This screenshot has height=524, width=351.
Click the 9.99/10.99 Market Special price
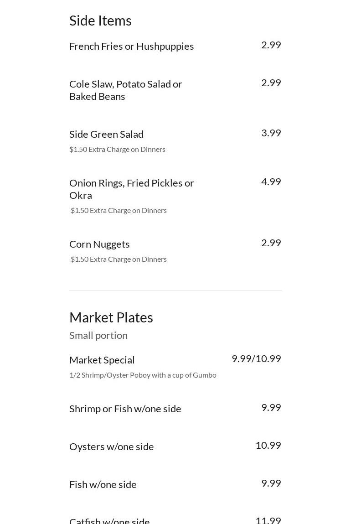(256, 358)
